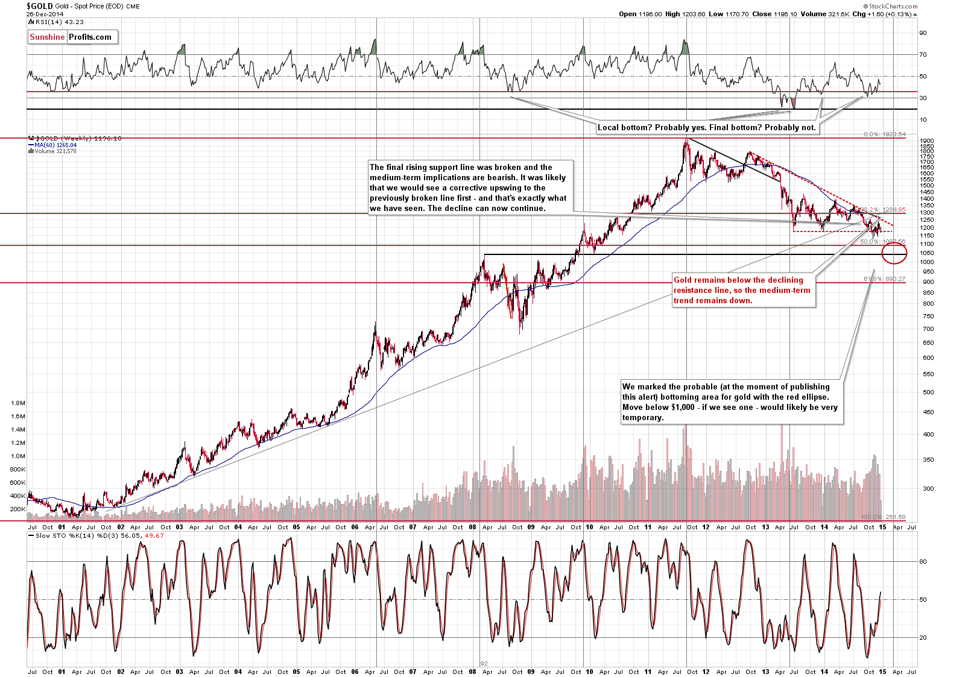Click the RSI scale value 90
Screen dimensions: 974x677
click(923, 33)
